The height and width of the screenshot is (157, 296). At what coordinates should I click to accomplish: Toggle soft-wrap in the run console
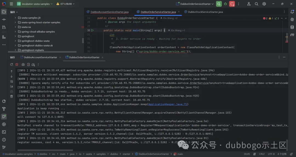click(x=12, y=81)
